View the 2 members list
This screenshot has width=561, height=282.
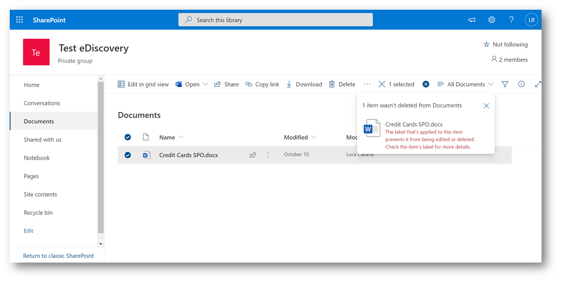click(x=510, y=60)
